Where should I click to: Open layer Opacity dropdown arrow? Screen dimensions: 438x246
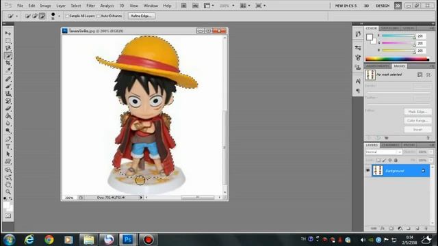(432, 152)
